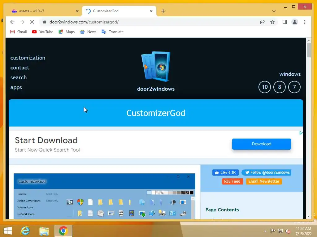
Task: Click the windows heading link
Action: (290, 74)
